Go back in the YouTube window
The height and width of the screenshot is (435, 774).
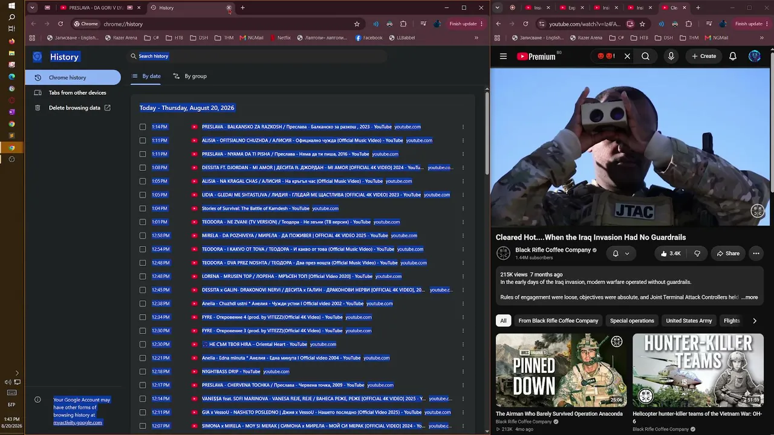pyautogui.click(x=499, y=24)
